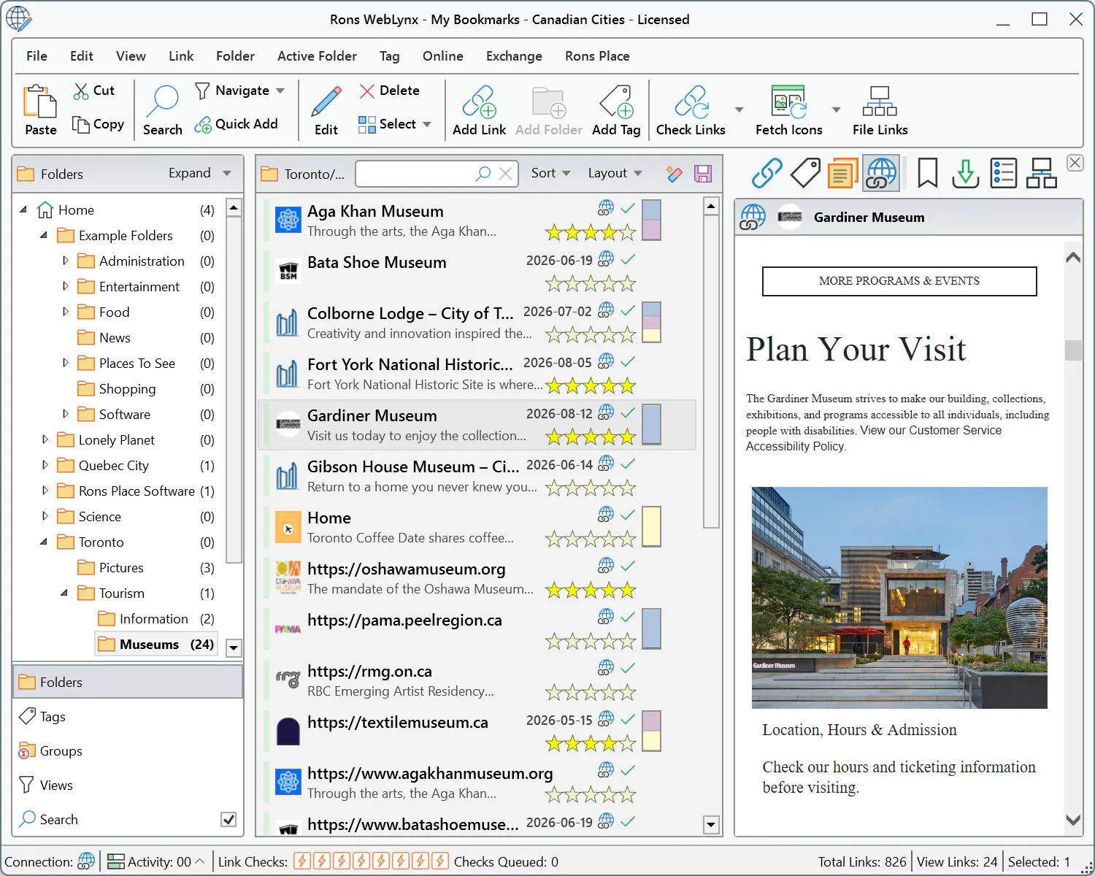Expand the Quebec City folder
Image resolution: width=1095 pixels, height=876 pixels.
click(45, 465)
